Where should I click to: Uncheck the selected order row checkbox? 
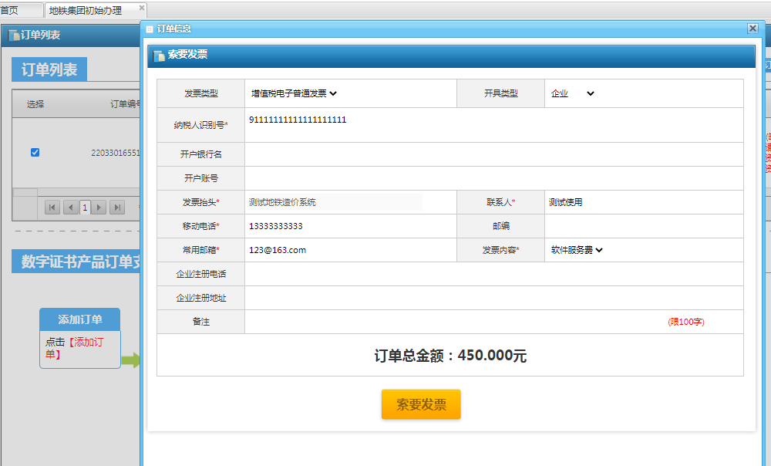click(x=35, y=152)
